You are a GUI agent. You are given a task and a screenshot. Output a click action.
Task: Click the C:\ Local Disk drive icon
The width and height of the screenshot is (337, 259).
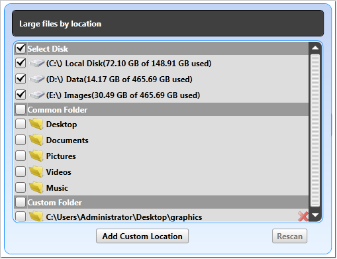pyautogui.click(x=36, y=64)
